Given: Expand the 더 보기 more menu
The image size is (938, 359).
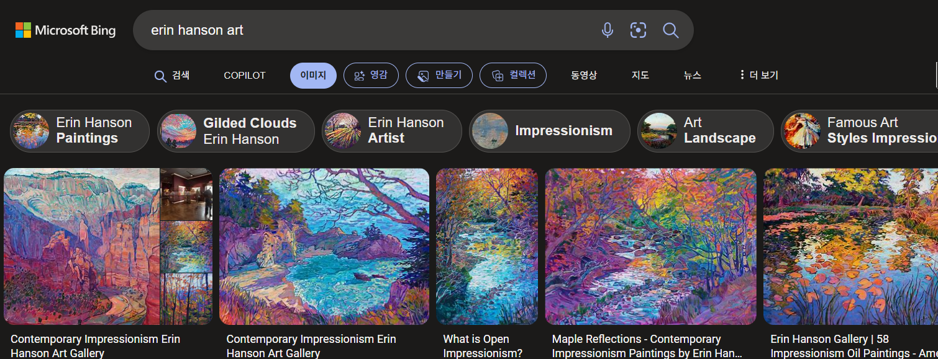Looking at the screenshot, I should tap(758, 76).
